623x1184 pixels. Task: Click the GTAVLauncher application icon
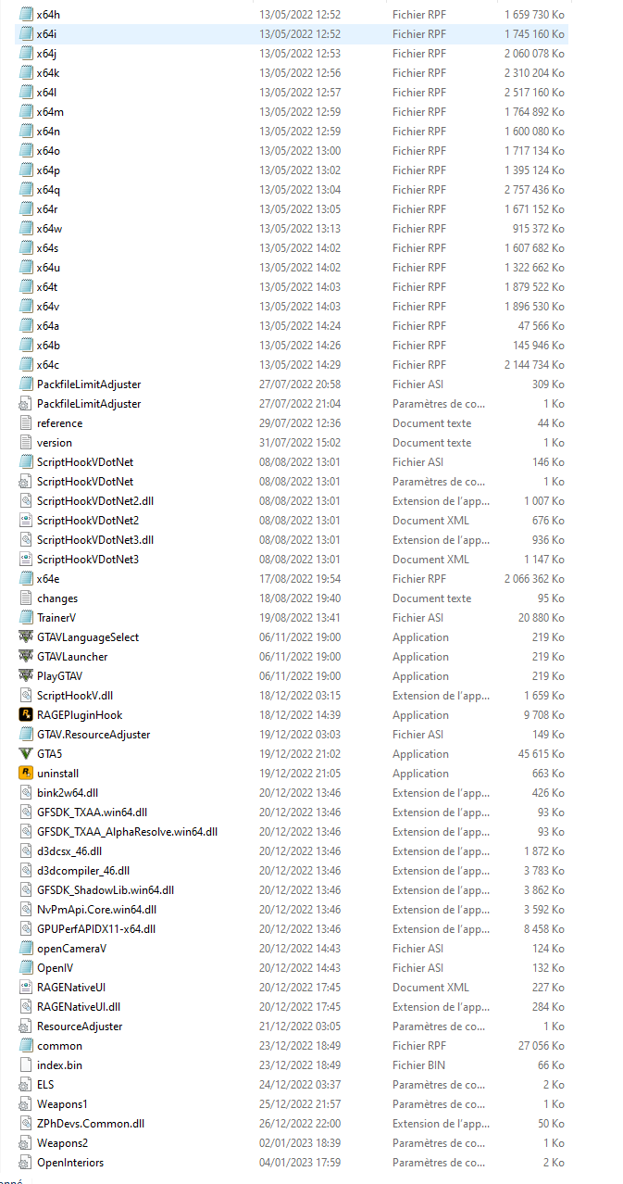[x=26, y=656]
